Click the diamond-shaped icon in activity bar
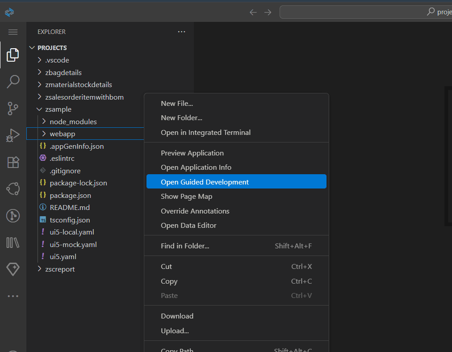This screenshot has height=352, width=452. coord(13,269)
